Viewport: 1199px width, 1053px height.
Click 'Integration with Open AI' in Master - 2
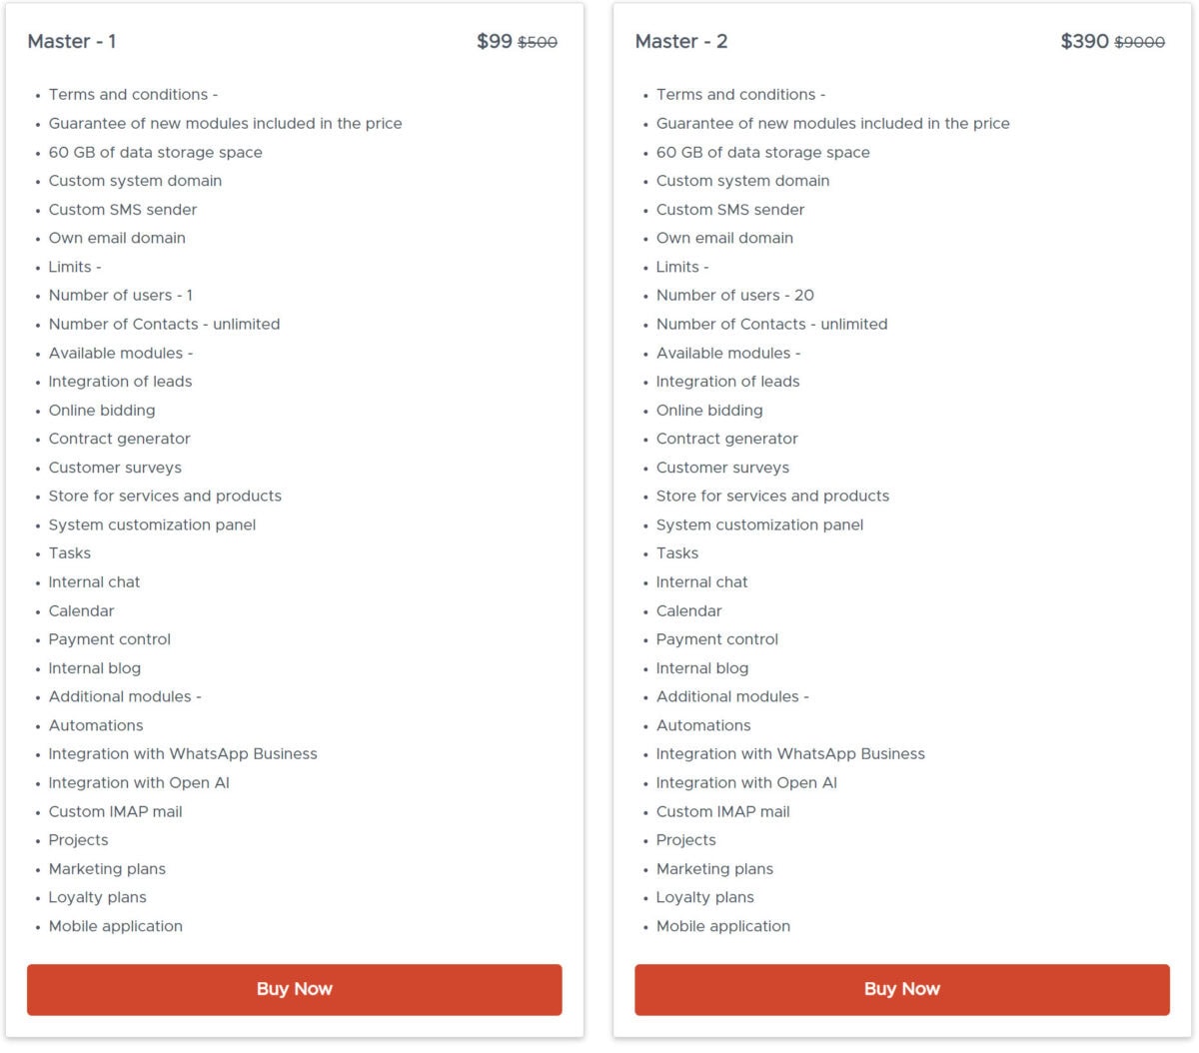click(x=746, y=782)
